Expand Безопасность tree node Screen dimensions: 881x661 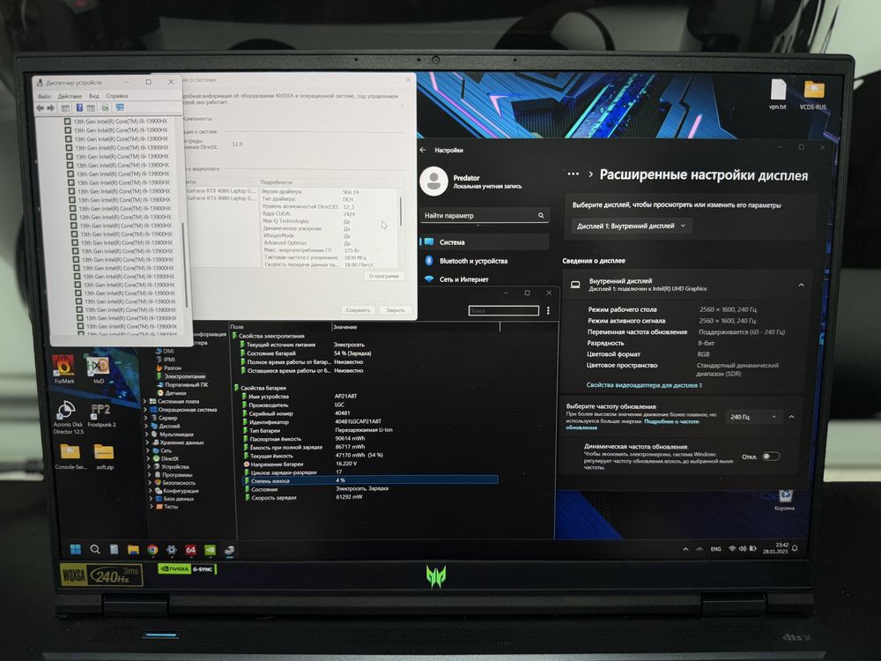coord(150,483)
